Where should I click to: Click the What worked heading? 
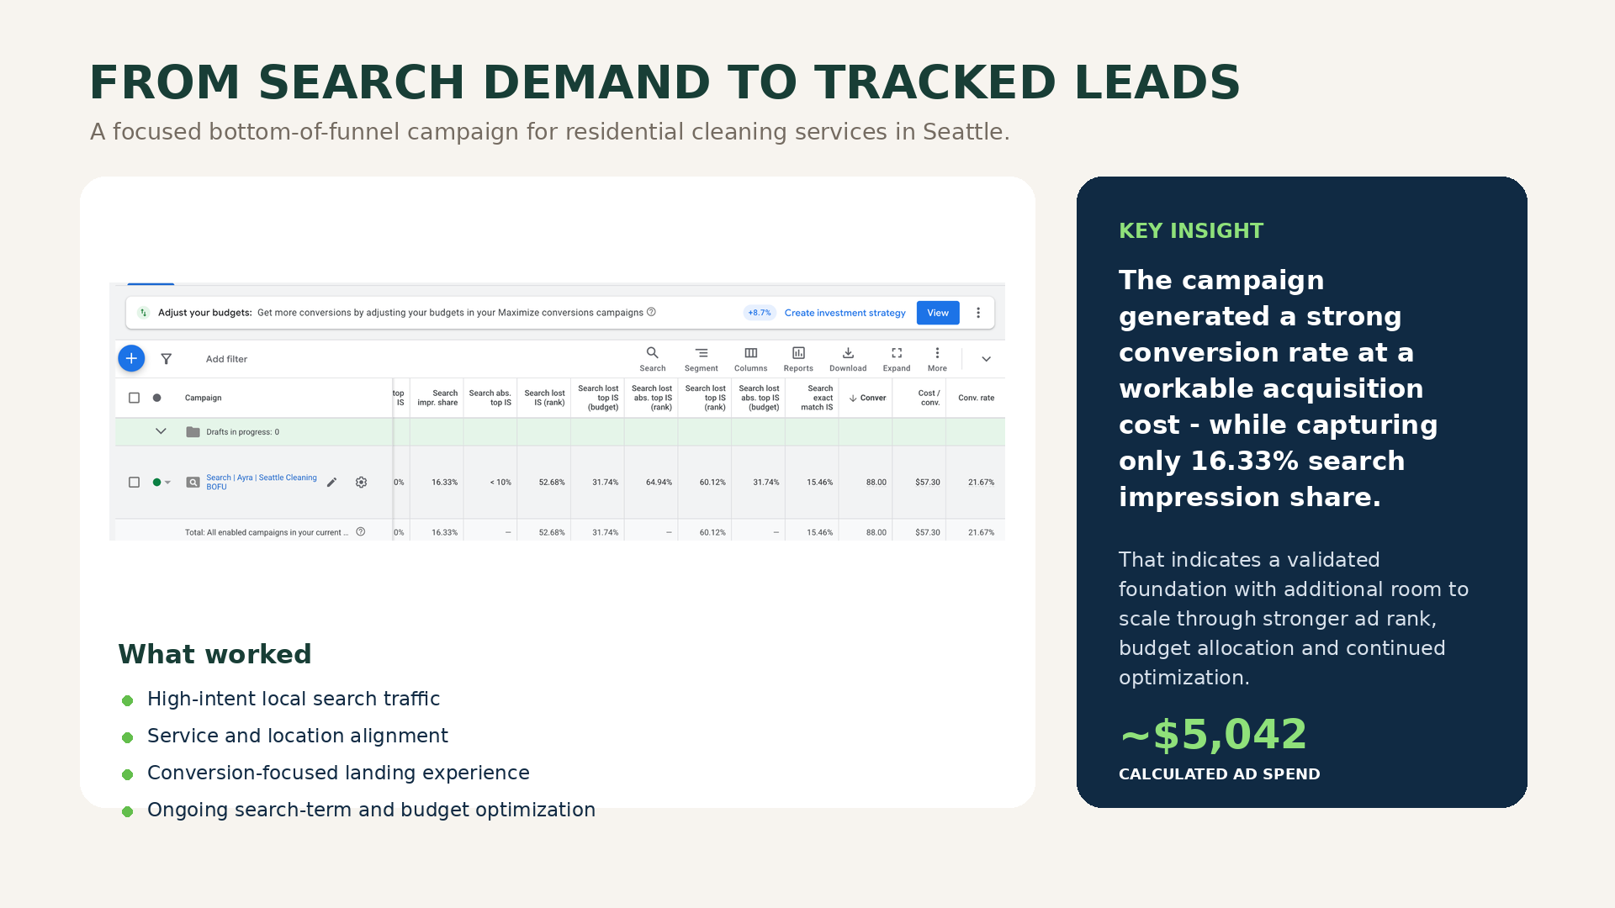click(214, 654)
